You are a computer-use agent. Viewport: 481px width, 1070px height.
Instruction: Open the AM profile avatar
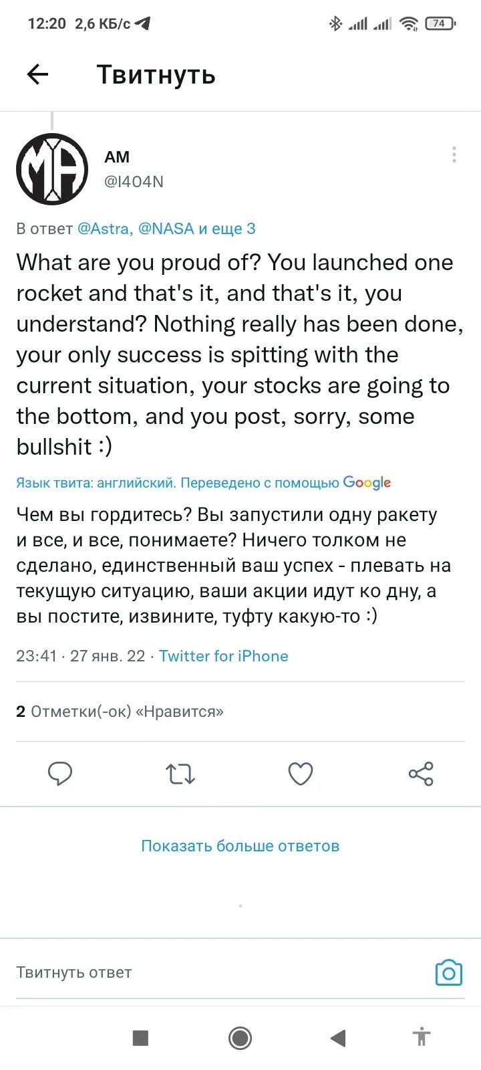[x=52, y=169]
